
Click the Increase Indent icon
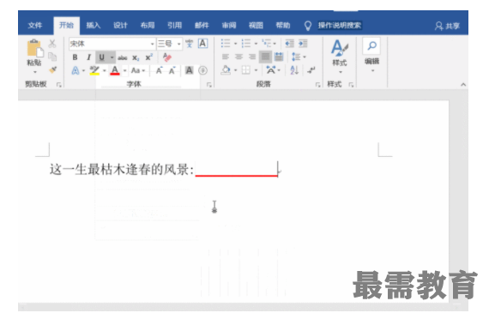point(303,44)
